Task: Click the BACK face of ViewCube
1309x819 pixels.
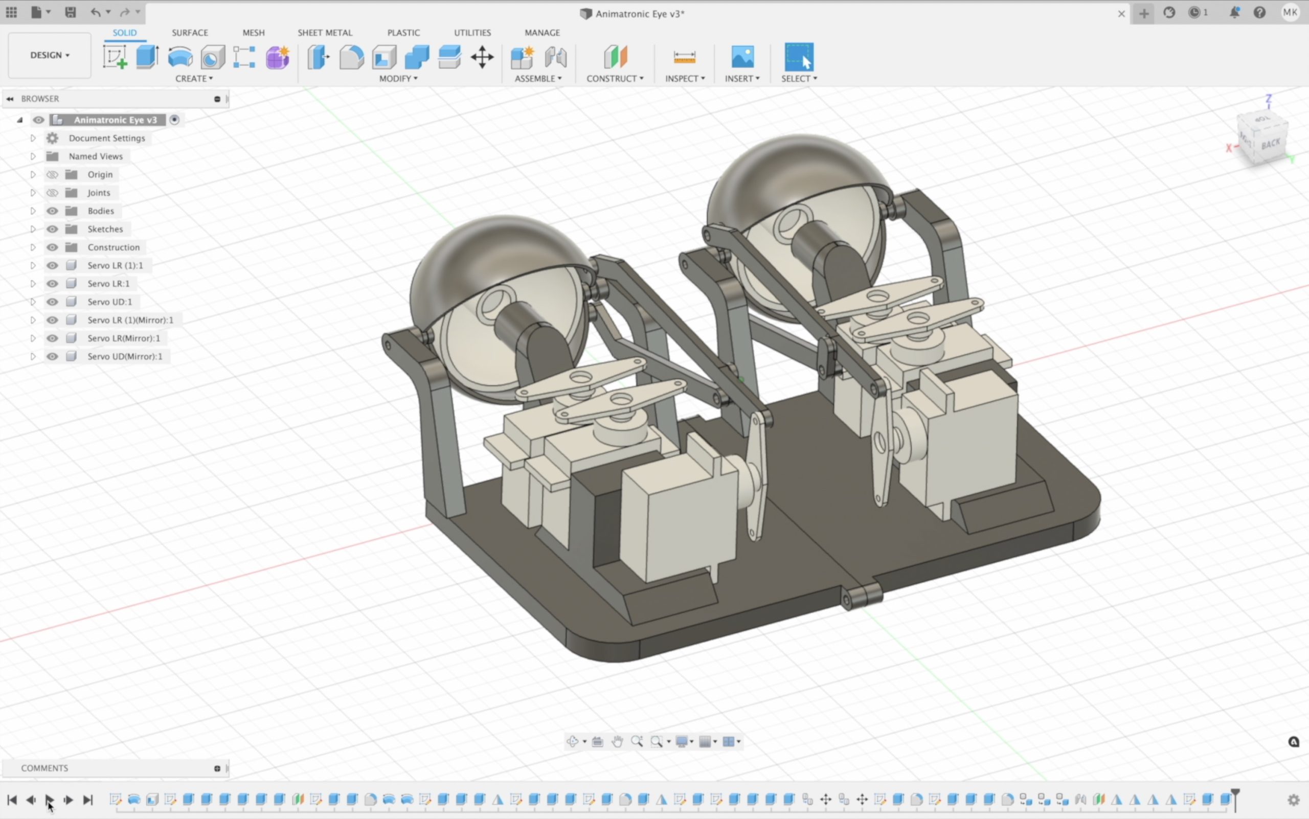Action: click(1270, 144)
